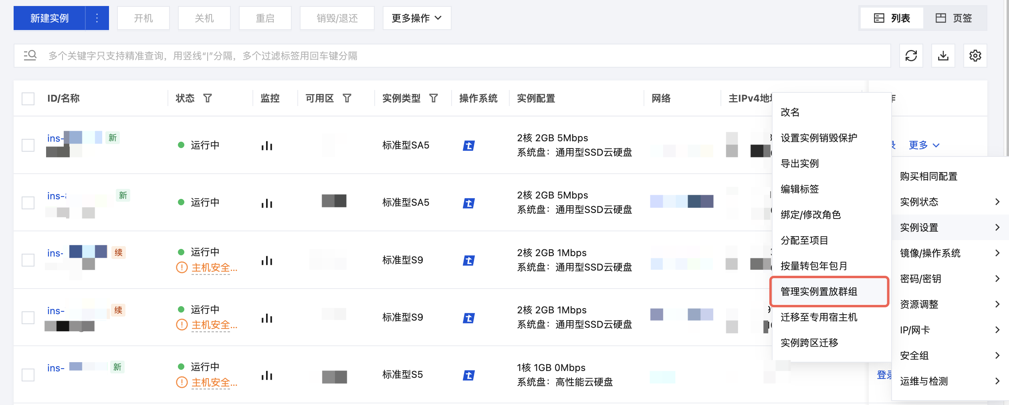The height and width of the screenshot is (405, 1009).
Task: Click the 新建实例 button
Action: click(x=49, y=18)
